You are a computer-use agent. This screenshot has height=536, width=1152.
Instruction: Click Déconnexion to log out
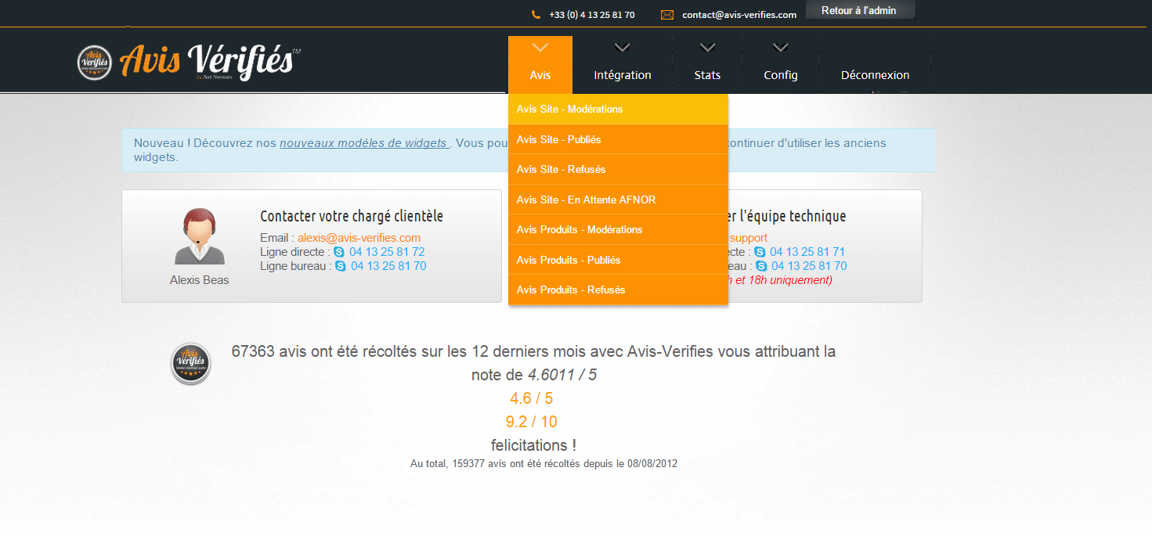click(x=876, y=75)
